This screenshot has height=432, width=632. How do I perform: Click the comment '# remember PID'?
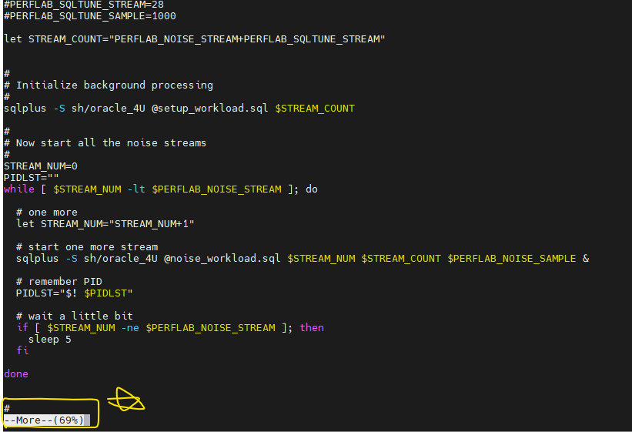[x=59, y=282]
